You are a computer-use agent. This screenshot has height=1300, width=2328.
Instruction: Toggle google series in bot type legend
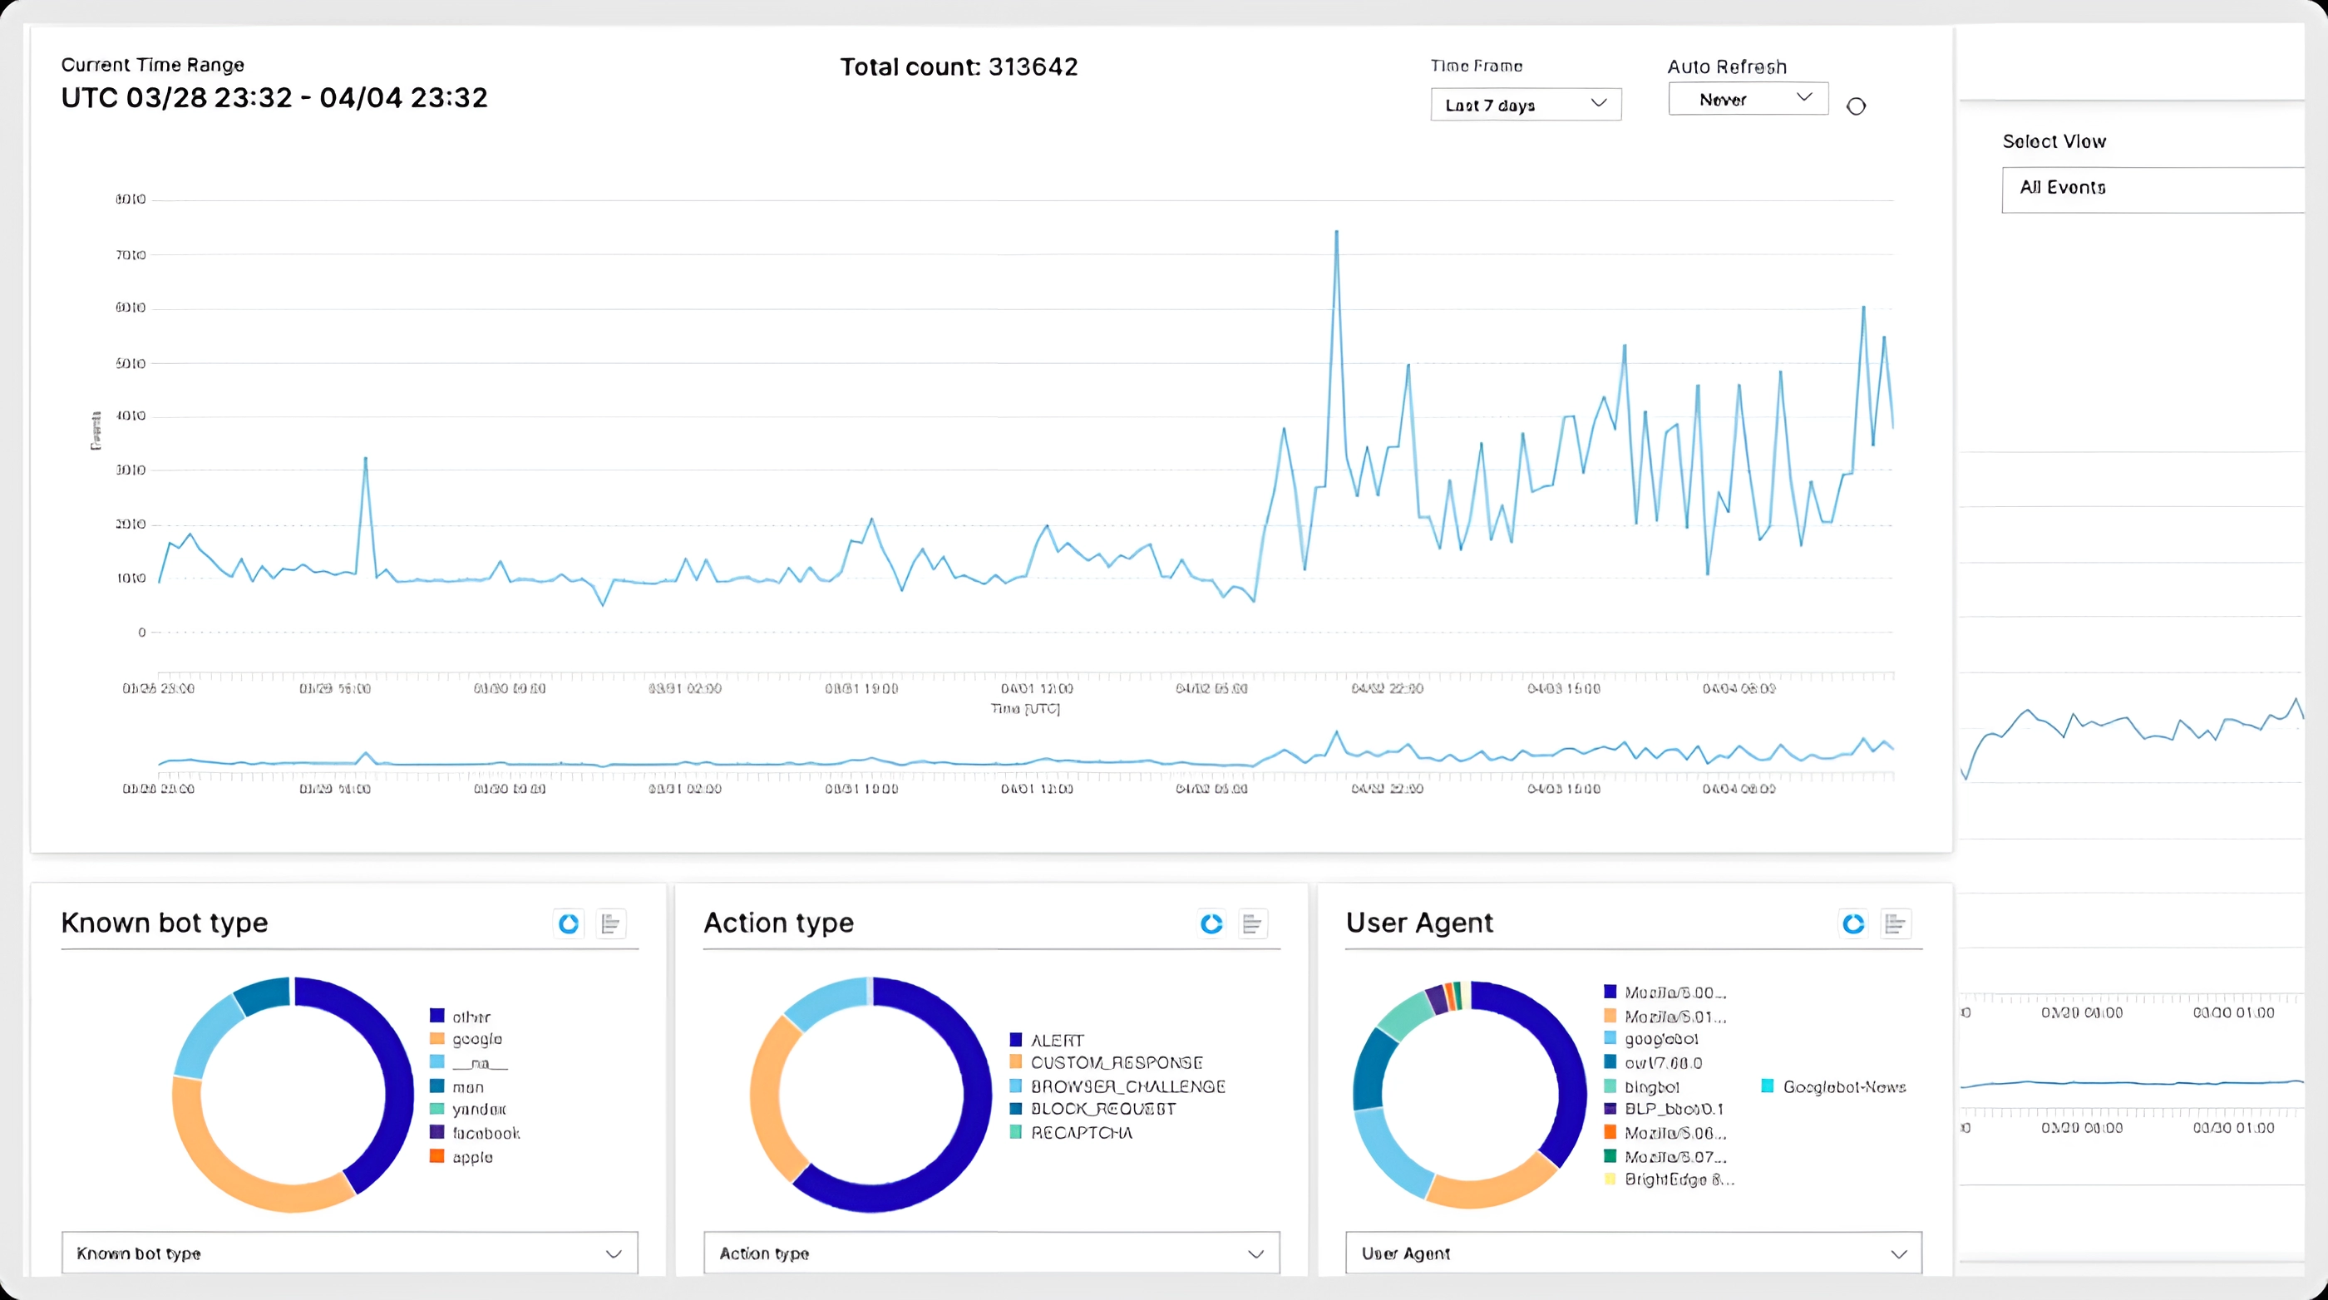coord(476,1039)
